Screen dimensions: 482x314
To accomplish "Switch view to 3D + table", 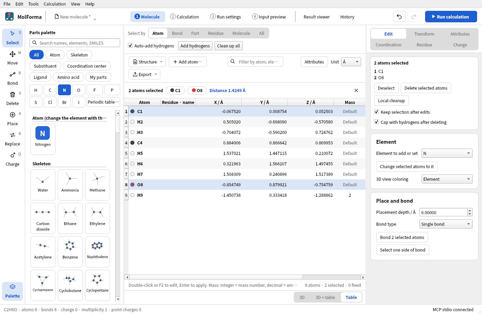I will click(x=325, y=297).
